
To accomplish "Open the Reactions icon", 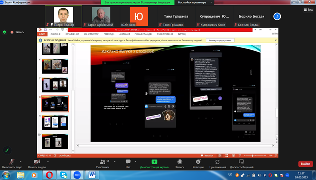I will [198, 162].
